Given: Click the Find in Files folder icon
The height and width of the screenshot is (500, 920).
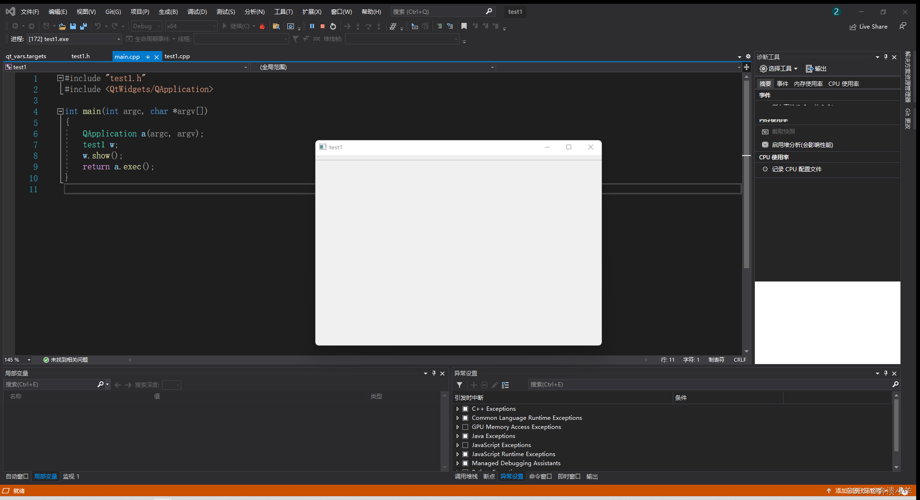Looking at the screenshot, I should tap(276, 26).
